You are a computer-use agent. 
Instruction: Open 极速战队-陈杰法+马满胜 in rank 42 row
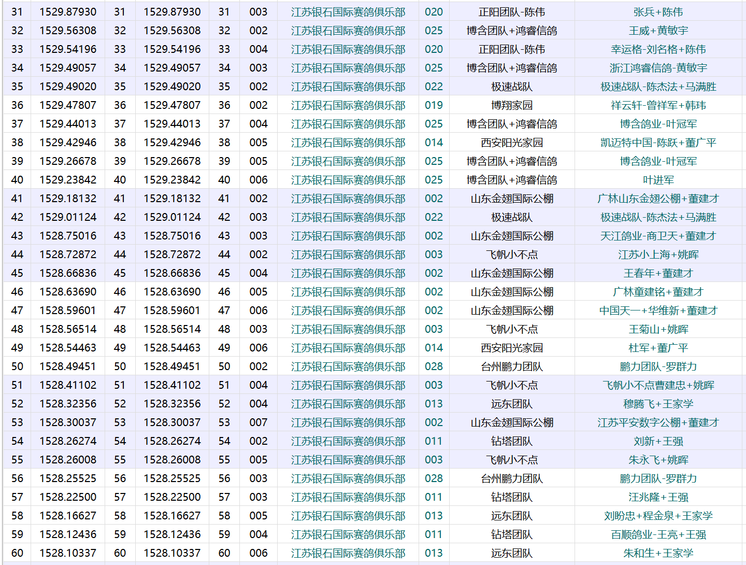coord(658,217)
